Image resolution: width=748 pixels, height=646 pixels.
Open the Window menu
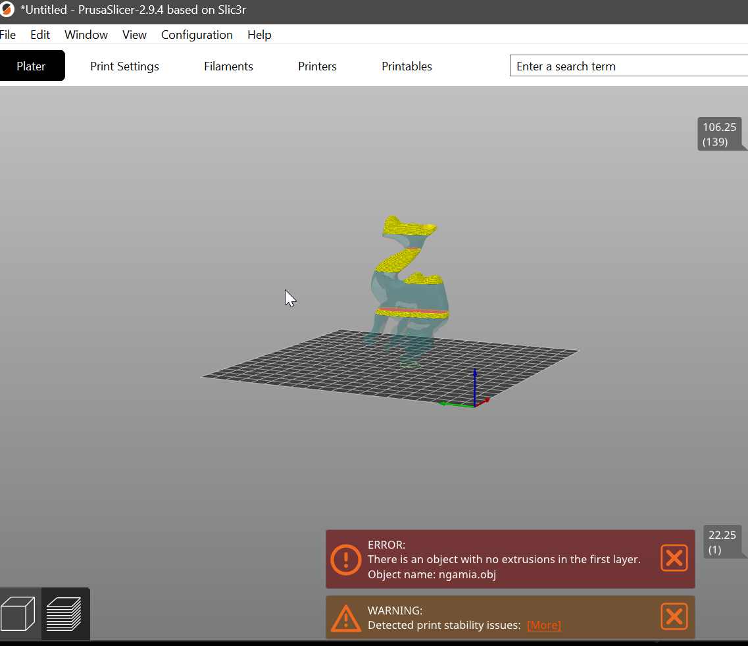click(x=86, y=35)
